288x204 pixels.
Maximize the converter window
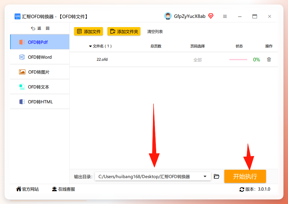pos(255,16)
